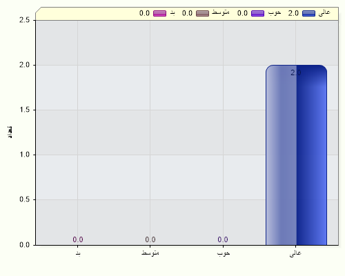Click the 1.5 y-axis tick label

25,110
